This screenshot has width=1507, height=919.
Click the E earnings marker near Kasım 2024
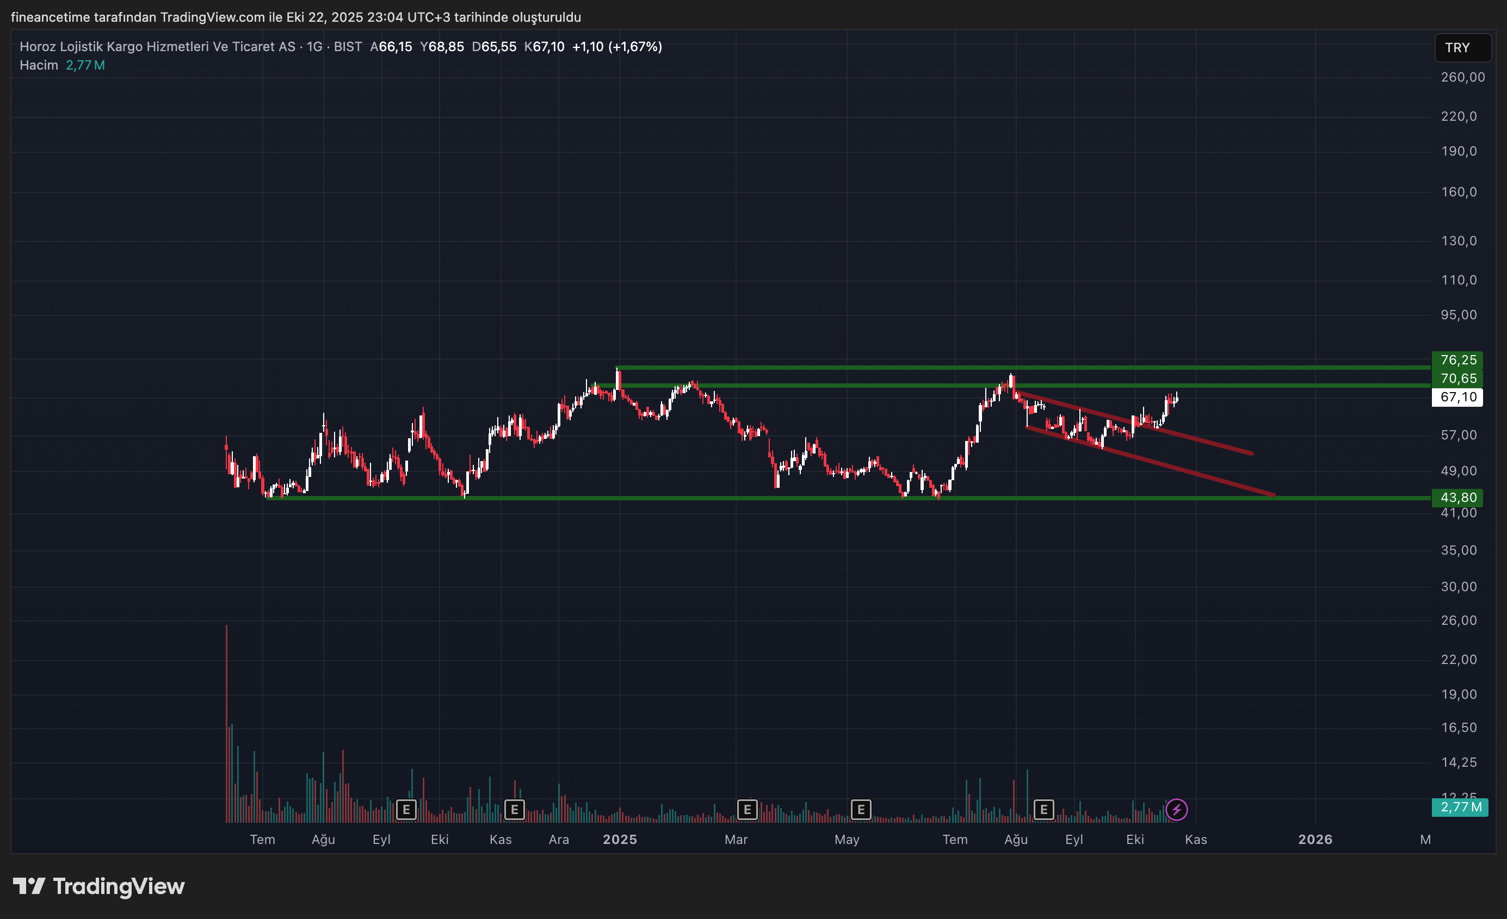click(x=514, y=810)
